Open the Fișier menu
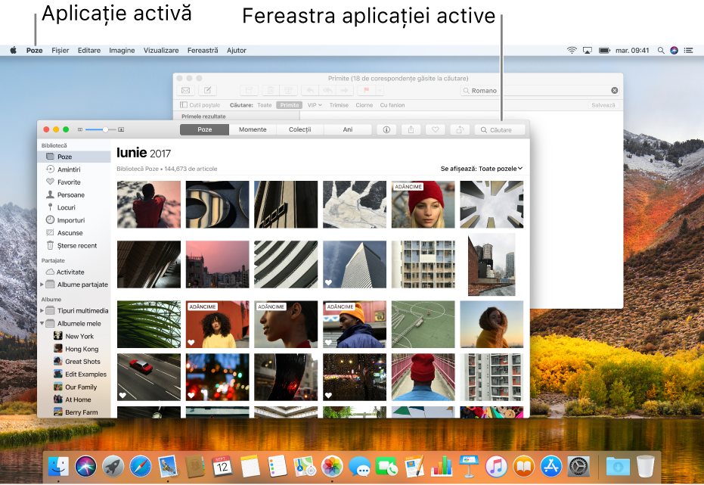704x485 pixels. click(60, 50)
